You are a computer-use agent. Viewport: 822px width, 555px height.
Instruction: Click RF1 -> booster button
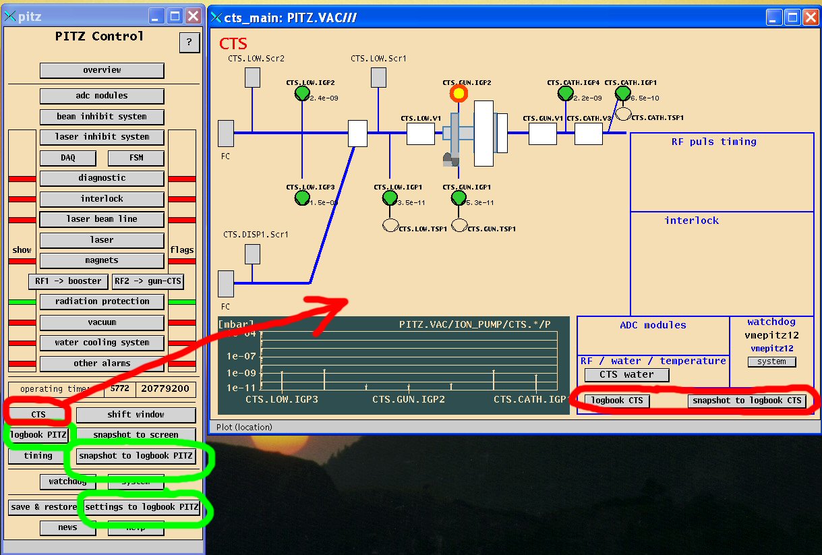click(x=67, y=281)
